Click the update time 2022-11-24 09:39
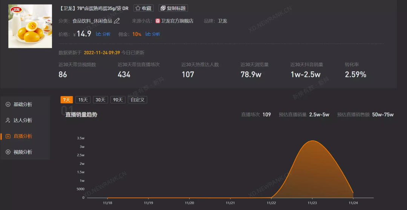The width and height of the screenshot is (407, 210). tap(102, 53)
